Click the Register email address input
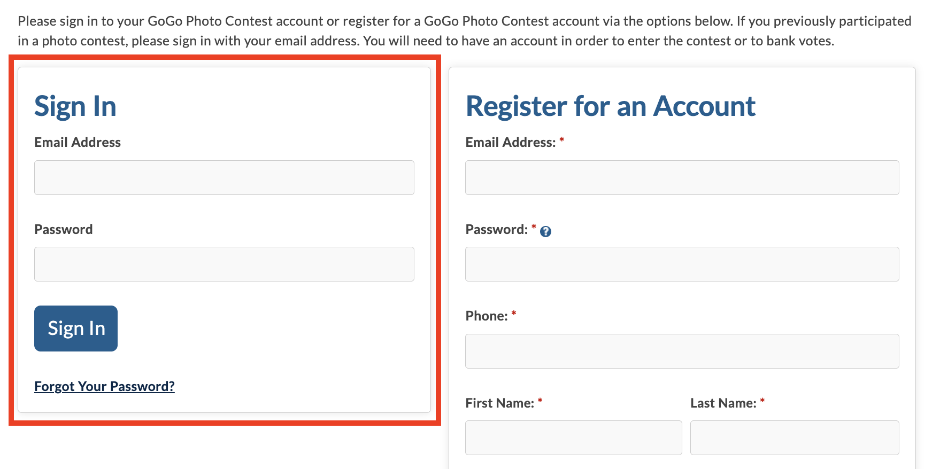This screenshot has width=940, height=469. pyautogui.click(x=682, y=177)
